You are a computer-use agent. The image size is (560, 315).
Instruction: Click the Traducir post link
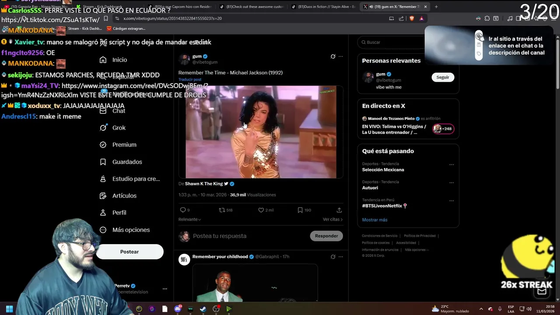click(190, 80)
